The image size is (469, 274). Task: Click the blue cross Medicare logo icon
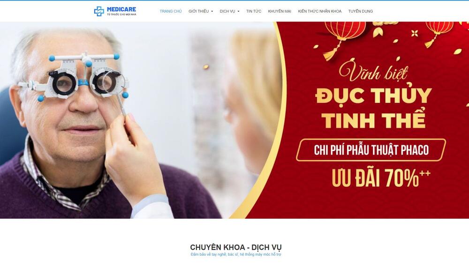(99, 11)
